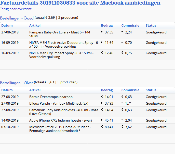Image resolution: width=175 pixels, height=154 pixels.
Task: Click Zilver table 'Datum' column header
Action: point(7,90)
